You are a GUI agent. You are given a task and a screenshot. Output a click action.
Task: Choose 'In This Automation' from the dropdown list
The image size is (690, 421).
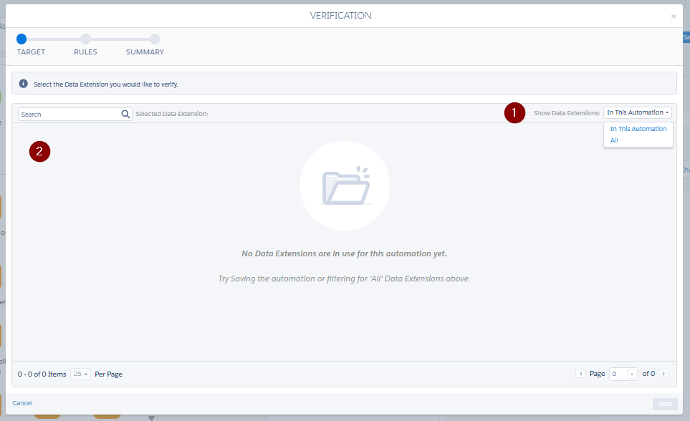pyautogui.click(x=638, y=129)
